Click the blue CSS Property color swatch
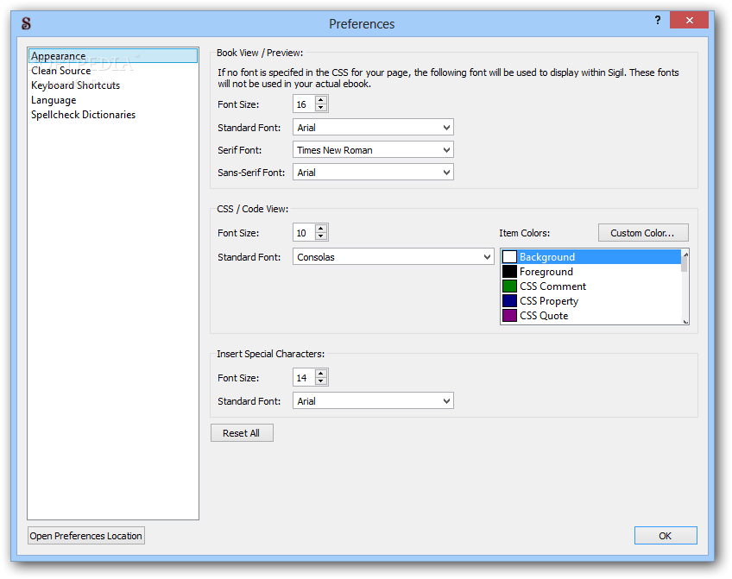 509,301
